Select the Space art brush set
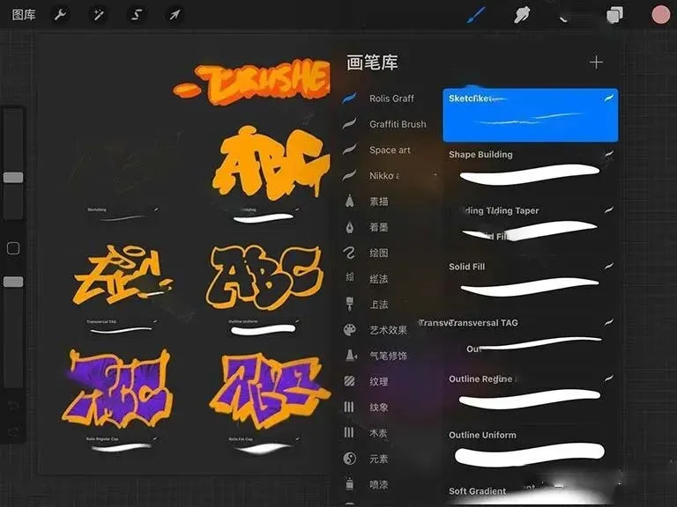Viewport: 677px width, 507px height. 390,150
